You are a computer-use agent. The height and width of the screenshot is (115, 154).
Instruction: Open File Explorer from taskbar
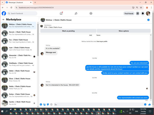15,109
